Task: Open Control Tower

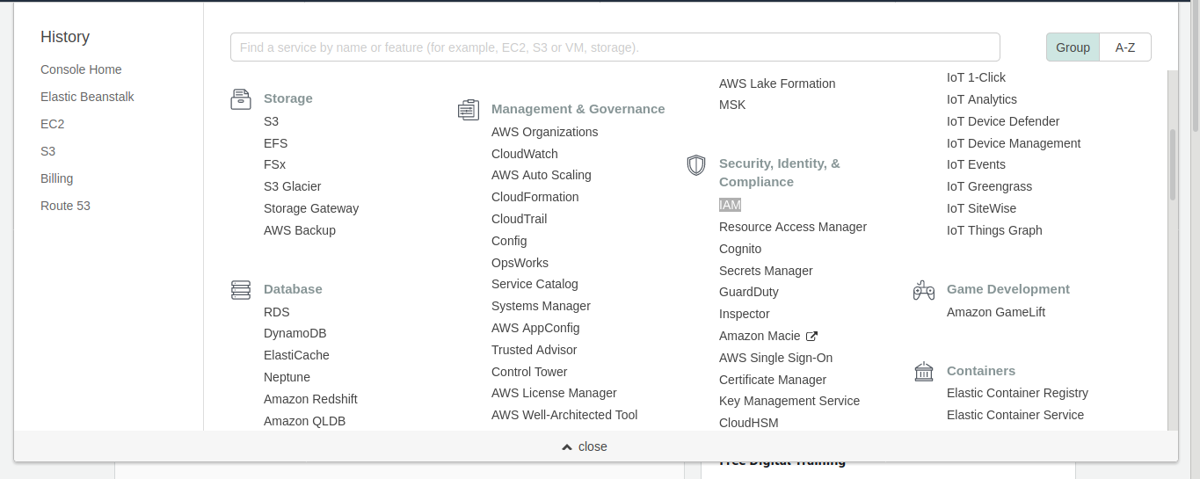Action: (x=529, y=372)
